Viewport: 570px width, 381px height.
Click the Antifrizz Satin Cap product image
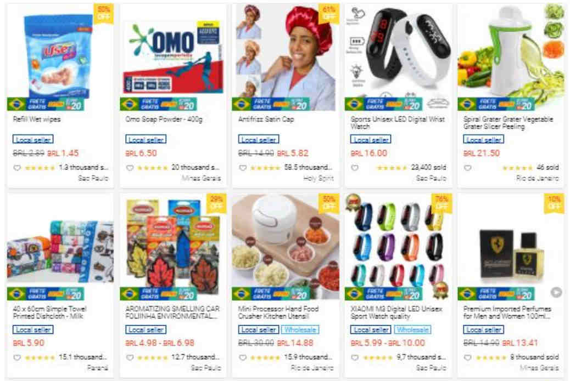tap(286, 58)
